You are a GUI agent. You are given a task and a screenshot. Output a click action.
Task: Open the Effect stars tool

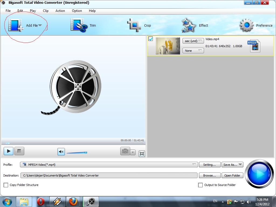point(195,25)
